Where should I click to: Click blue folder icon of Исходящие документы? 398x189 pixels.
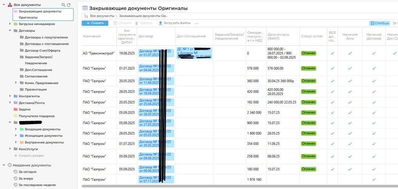click(x=21, y=136)
